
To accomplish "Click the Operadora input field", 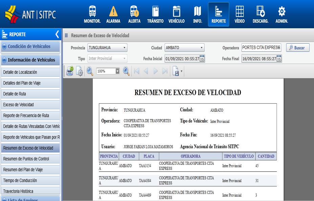I will tap(261, 48).
